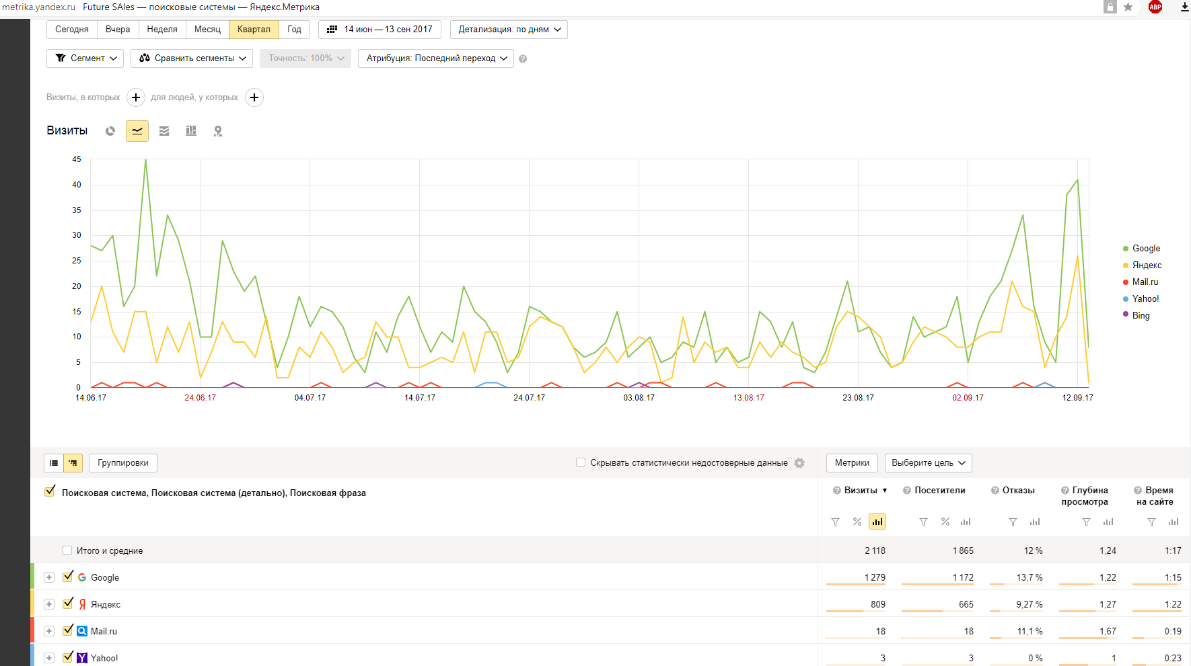Screen dimensions: 1191x666
Task: Sort table by Визиты column header
Action: 861,491
